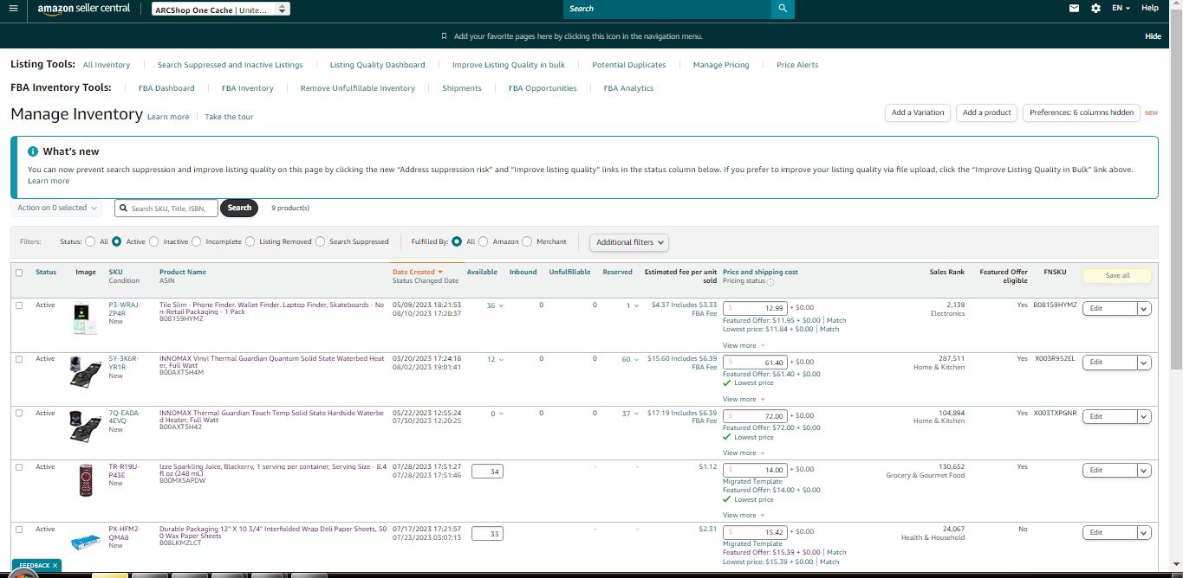Open the Action on 0 selected dropdown
1183x578 pixels.
click(x=57, y=208)
